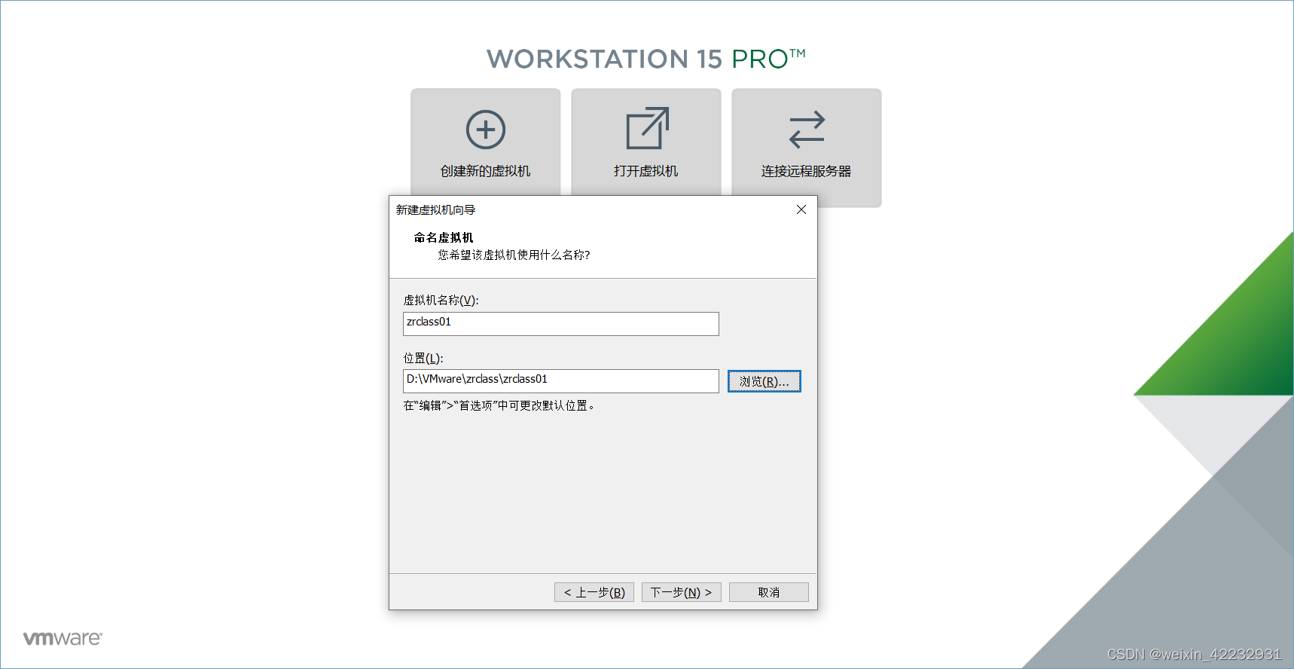The width and height of the screenshot is (1294, 669).
Task: Close the new virtual machine wizard dialog
Action: click(x=801, y=209)
